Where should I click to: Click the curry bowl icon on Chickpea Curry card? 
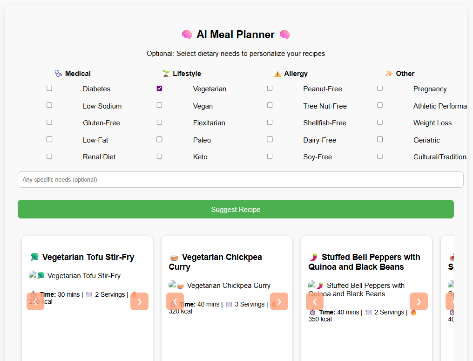coord(175,257)
